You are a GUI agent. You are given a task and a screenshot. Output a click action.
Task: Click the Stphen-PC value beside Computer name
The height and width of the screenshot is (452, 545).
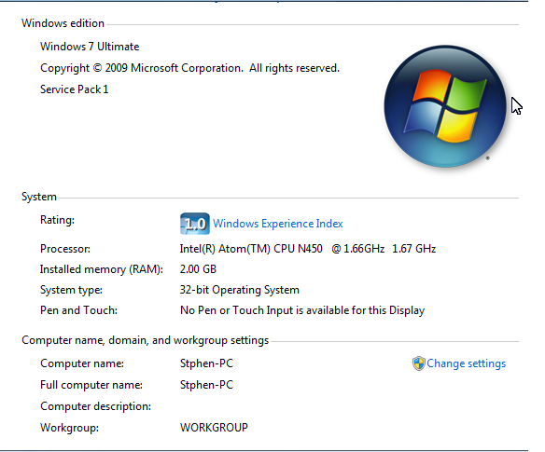pos(206,363)
